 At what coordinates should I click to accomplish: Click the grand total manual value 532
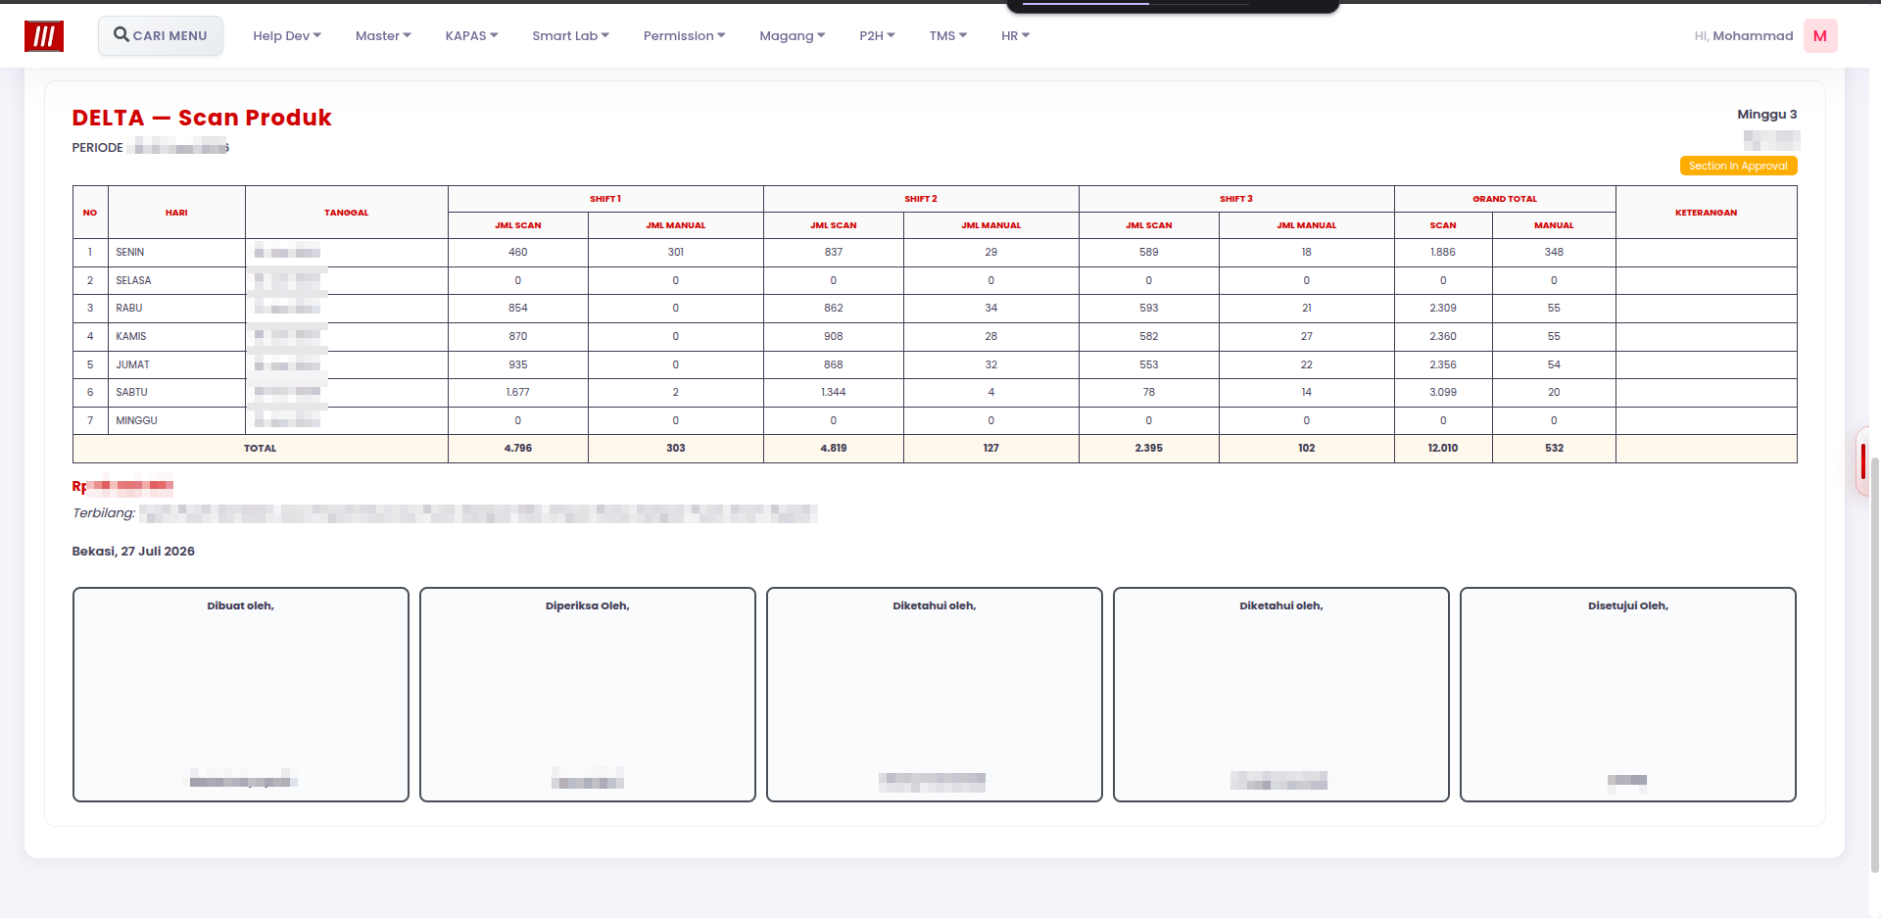click(x=1554, y=448)
